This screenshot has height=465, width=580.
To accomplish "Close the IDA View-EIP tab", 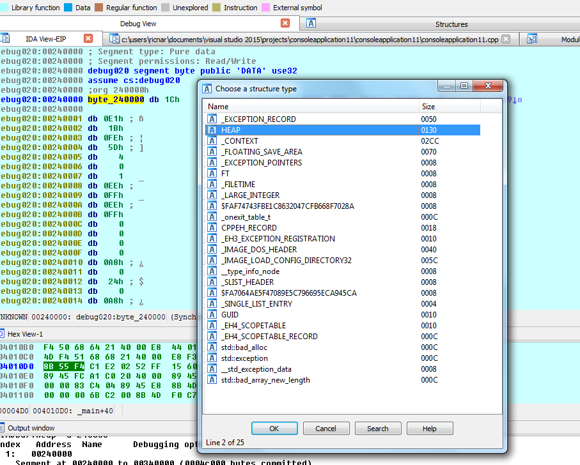I will (88, 39).
